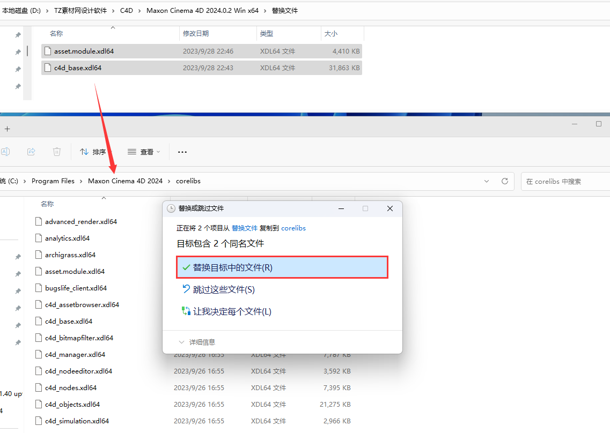610x433 pixels.
Task: Expand the 详细信息 details section in dialog
Action: pos(197,342)
